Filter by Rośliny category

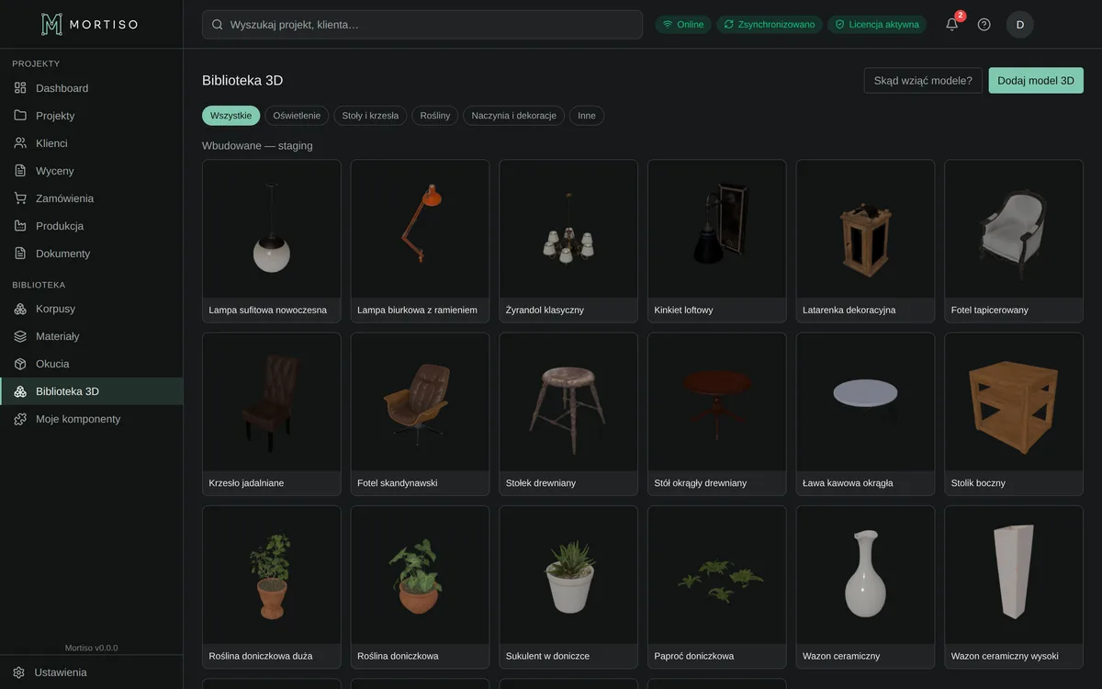point(435,116)
